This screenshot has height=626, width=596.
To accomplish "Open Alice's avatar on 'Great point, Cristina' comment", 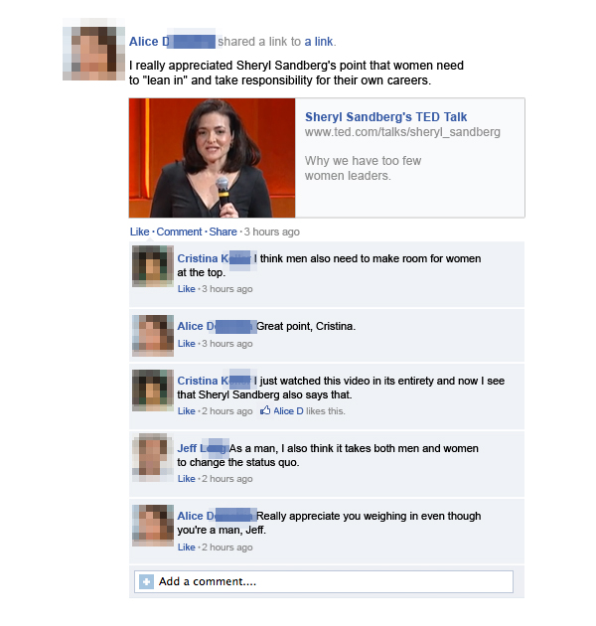I will click(x=153, y=335).
